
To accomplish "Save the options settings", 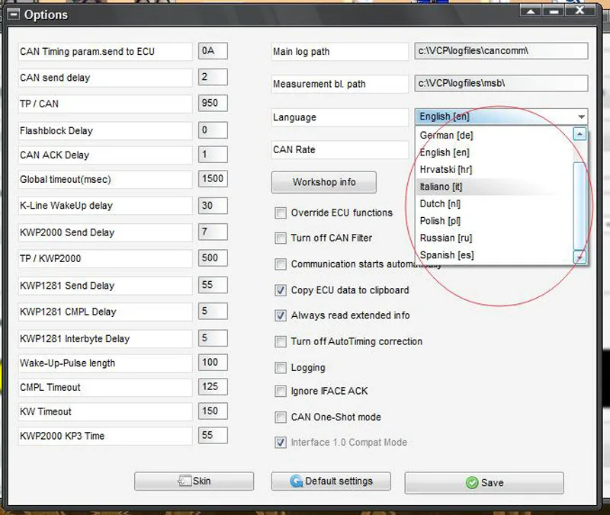I will coord(484,483).
